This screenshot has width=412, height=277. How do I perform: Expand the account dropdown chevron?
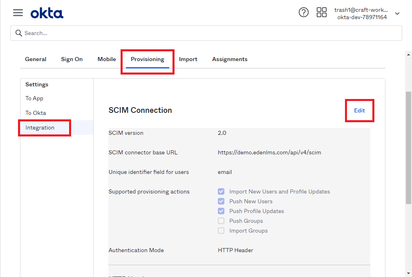(x=397, y=13)
